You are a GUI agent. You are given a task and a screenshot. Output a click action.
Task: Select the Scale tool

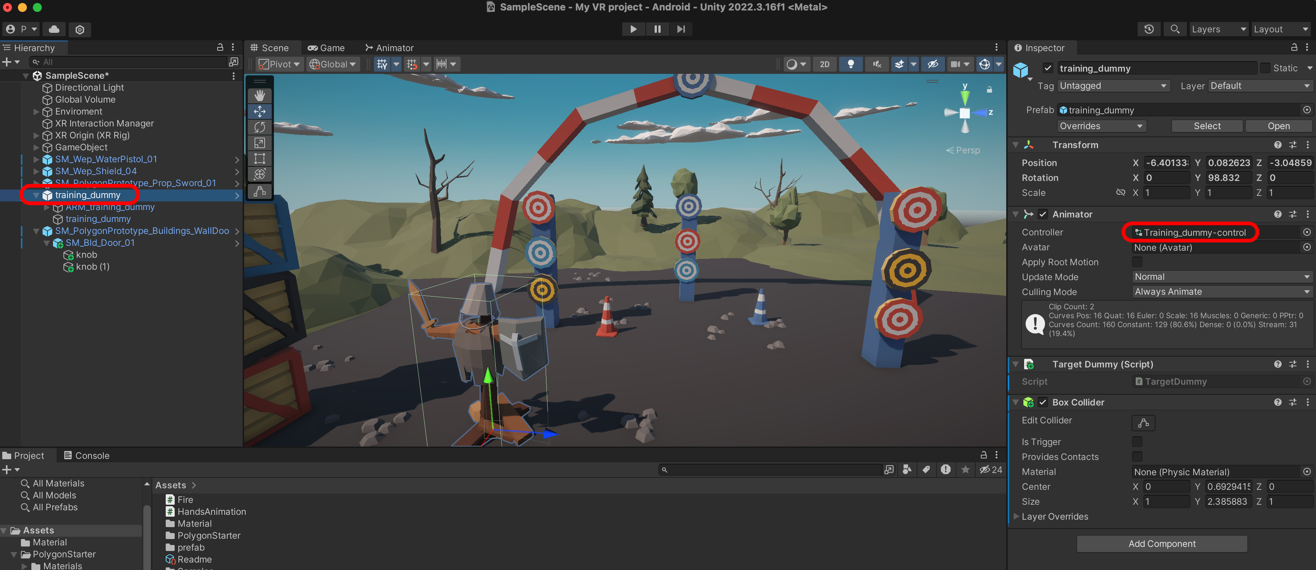coord(259,143)
